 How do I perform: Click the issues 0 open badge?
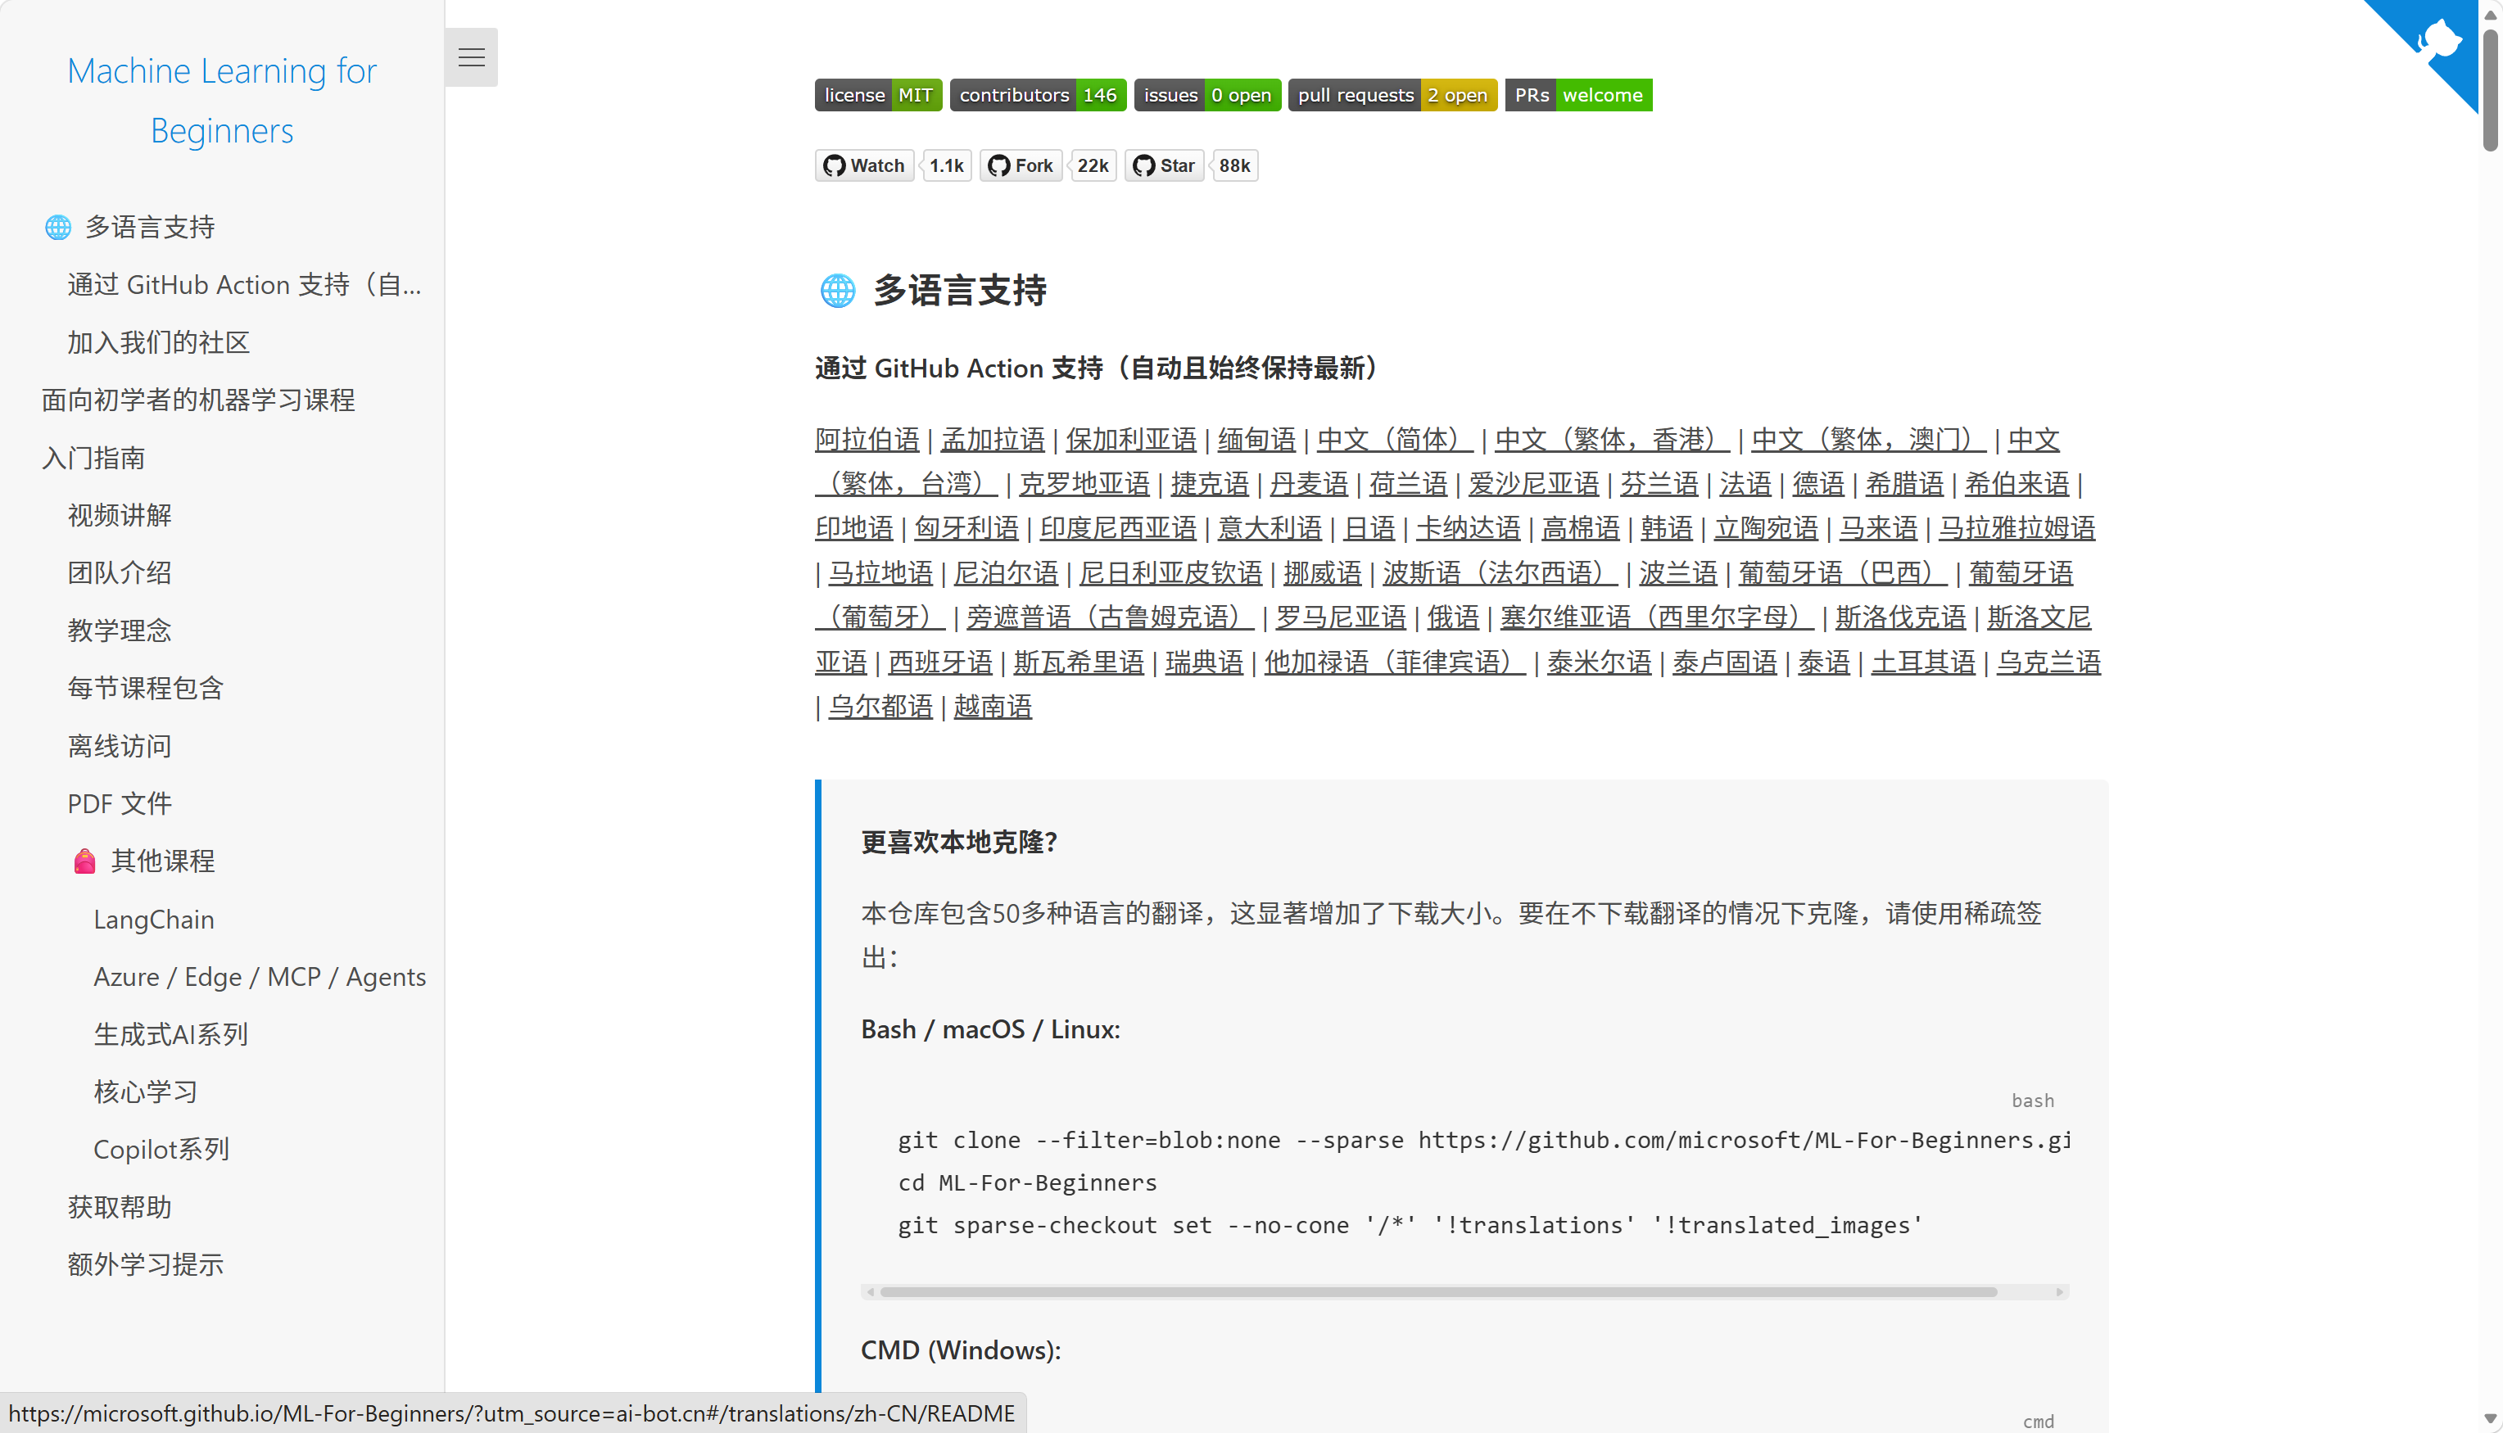pos(1208,96)
